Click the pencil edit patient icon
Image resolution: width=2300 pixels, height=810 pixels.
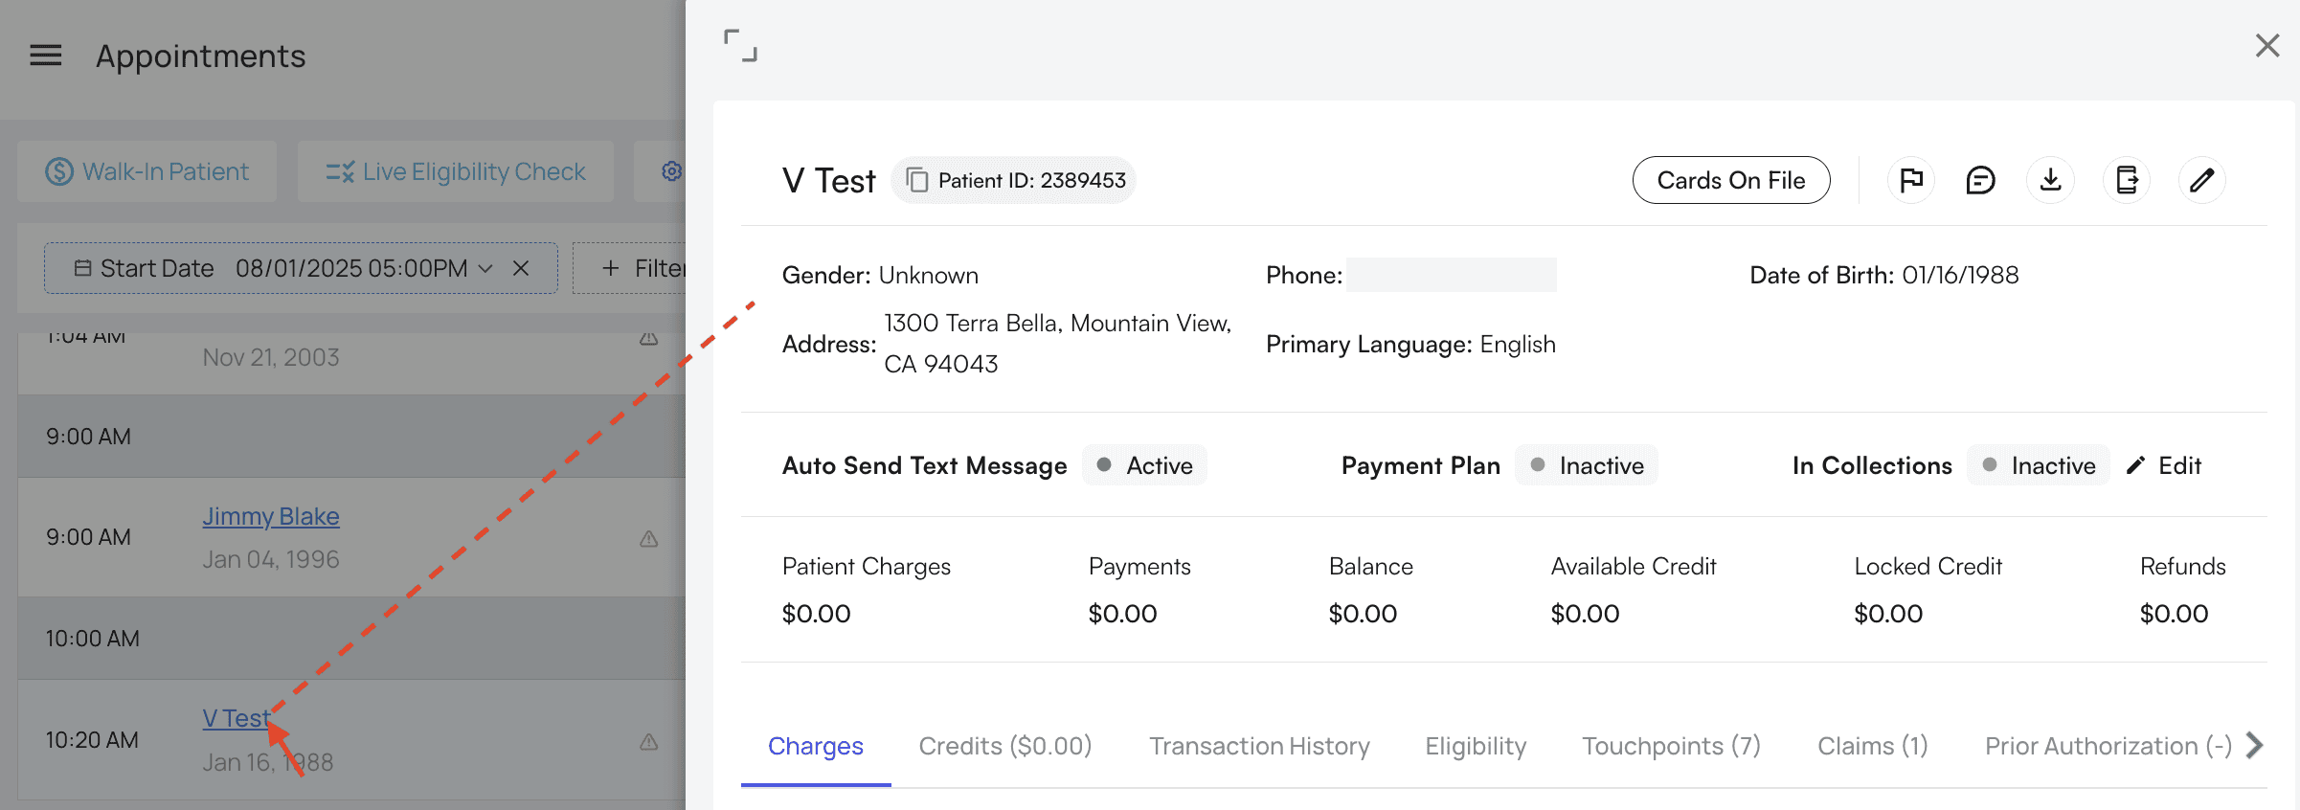tap(2201, 180)
